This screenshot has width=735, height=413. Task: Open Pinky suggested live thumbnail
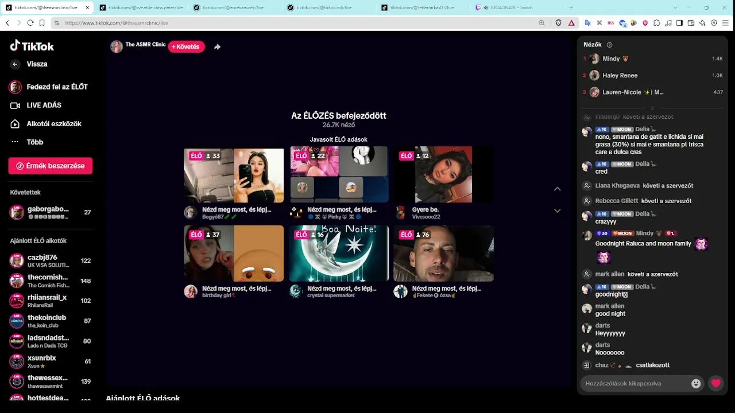pos(339,175)
